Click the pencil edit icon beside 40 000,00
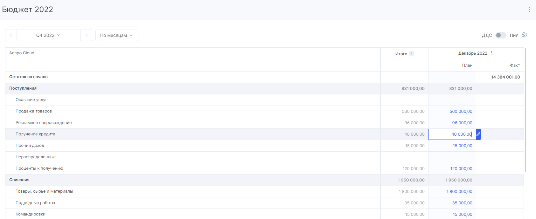Screen dimensions: 536x219 (478, 134)
